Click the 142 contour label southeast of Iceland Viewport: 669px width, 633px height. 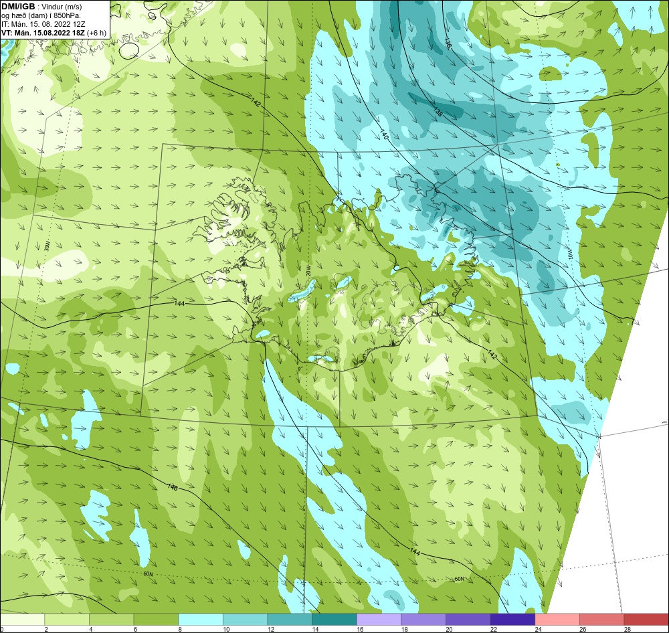pos(492,354)
